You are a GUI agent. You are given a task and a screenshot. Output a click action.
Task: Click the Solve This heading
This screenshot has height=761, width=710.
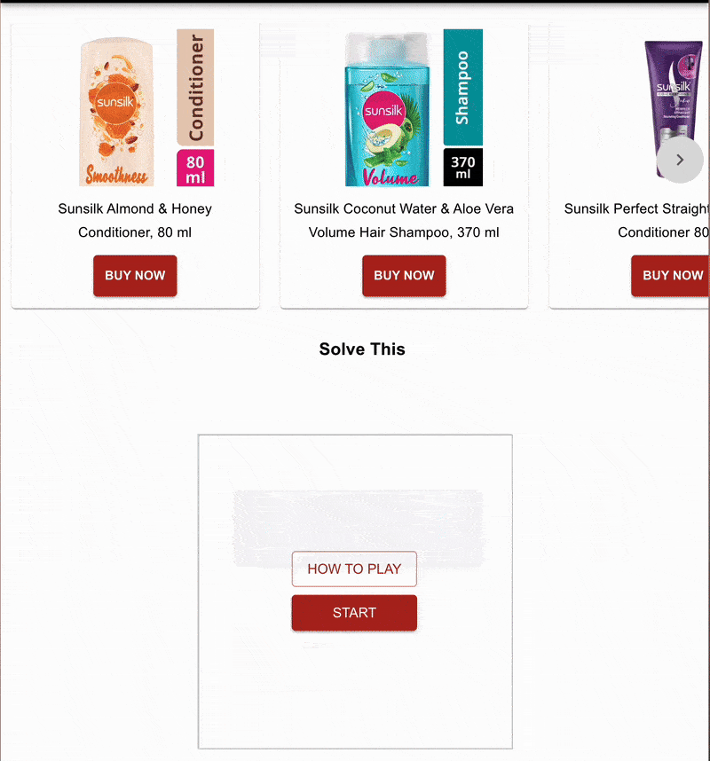[362, 349]
